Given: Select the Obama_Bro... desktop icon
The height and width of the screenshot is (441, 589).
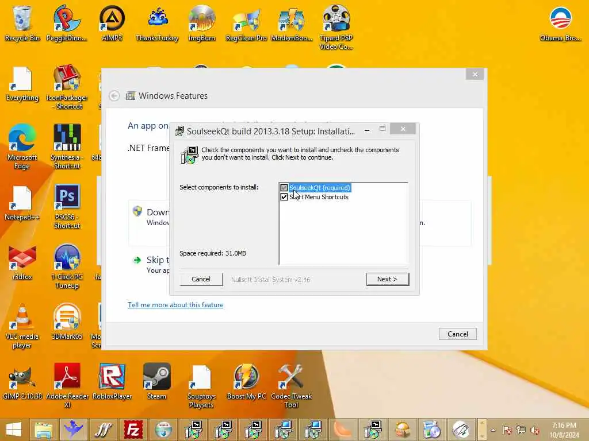Looking at the screenshot, I should click(x=560, y=22).
